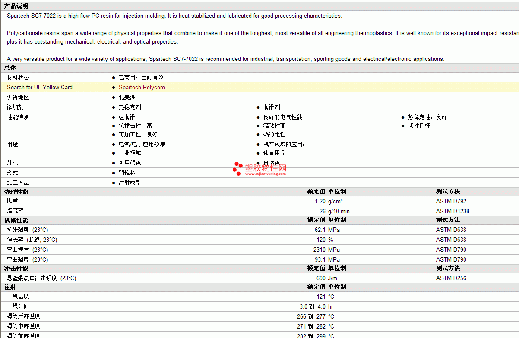This screenshot has width=519, height=338.
Task: Select the 注射 section header
Action: pos(10,287)
